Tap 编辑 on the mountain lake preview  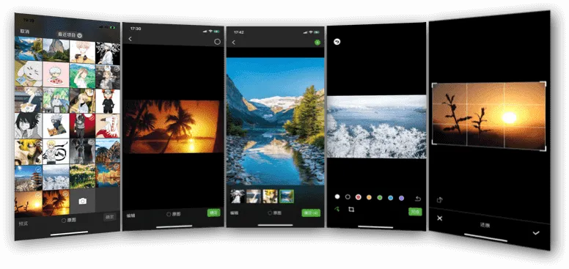pos(235,213)
